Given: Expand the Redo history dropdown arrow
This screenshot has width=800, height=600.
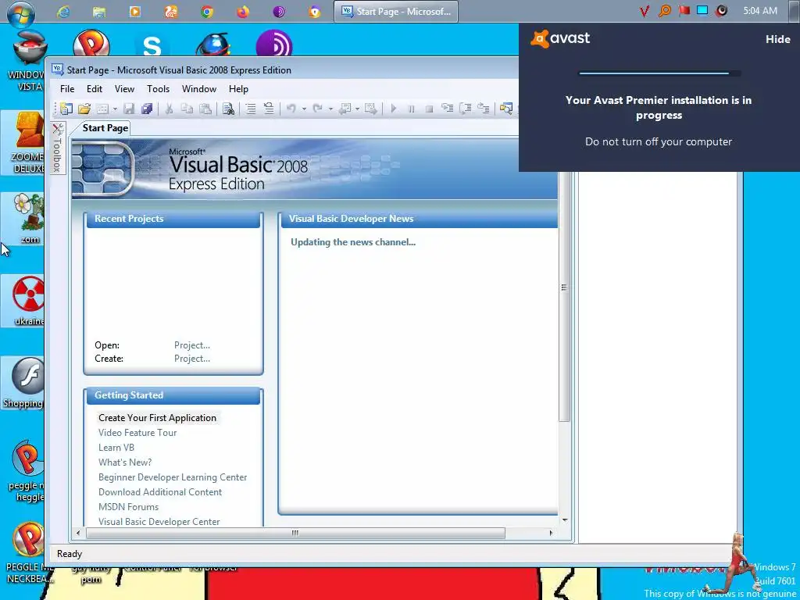Looking at the screenshot, I should 330,109.
